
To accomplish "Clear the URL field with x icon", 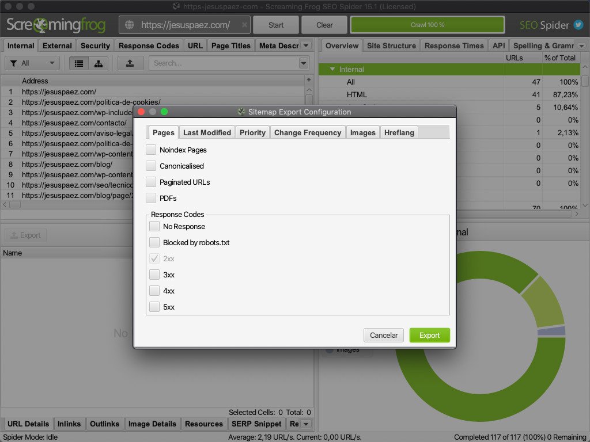I will (244, 25).
